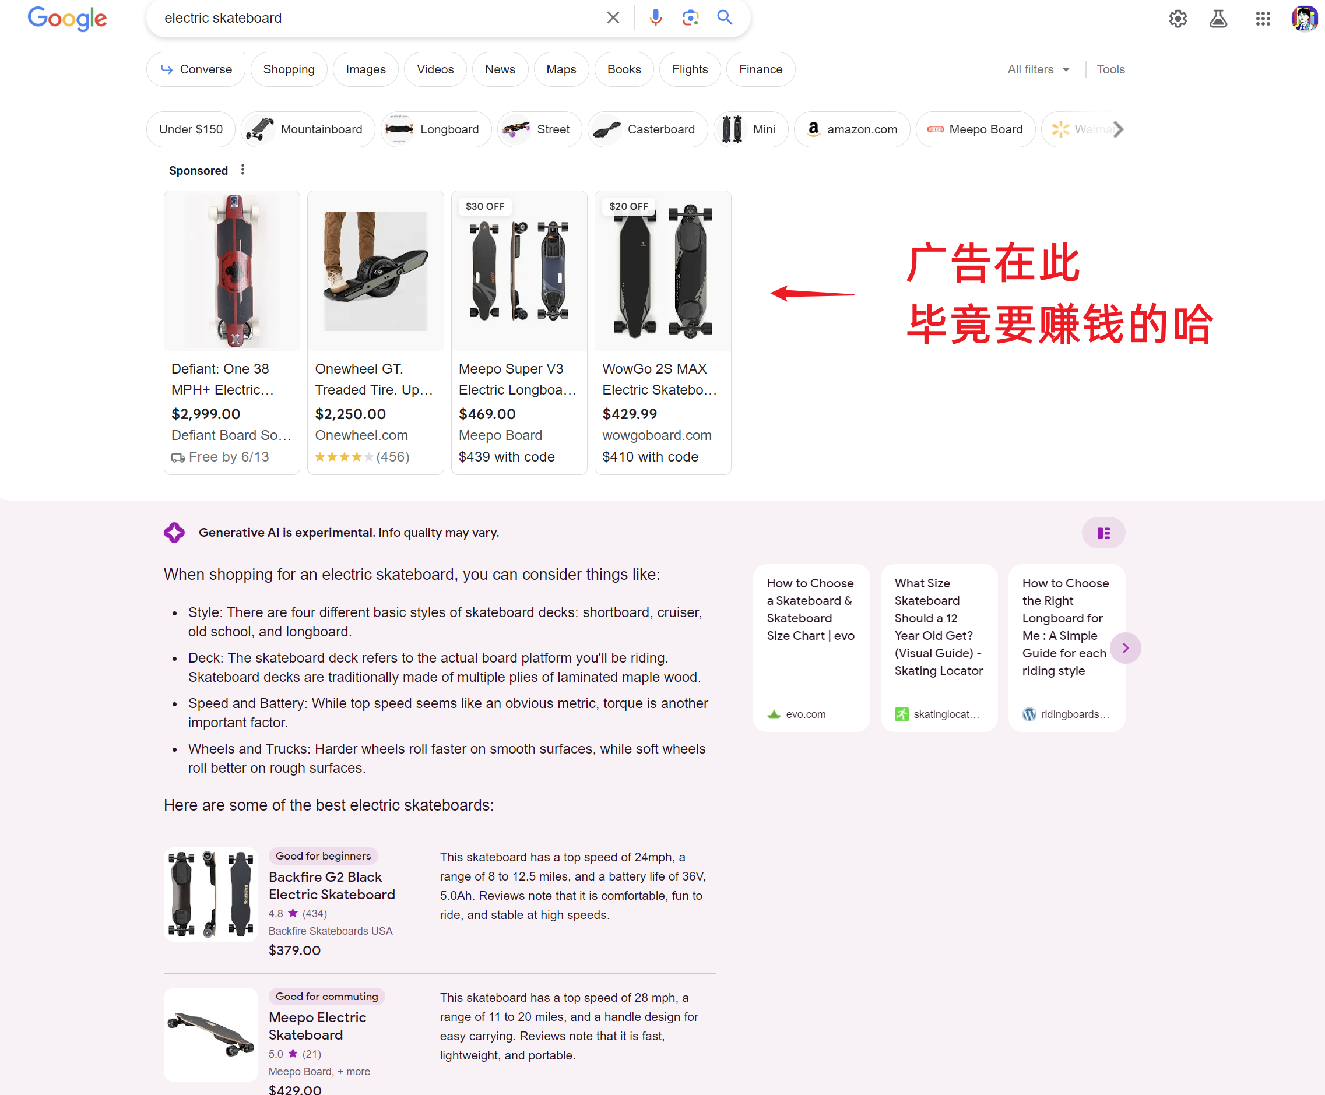Select the amazon.com filter chip
1325x1095 pixels.
pos(852,129)
